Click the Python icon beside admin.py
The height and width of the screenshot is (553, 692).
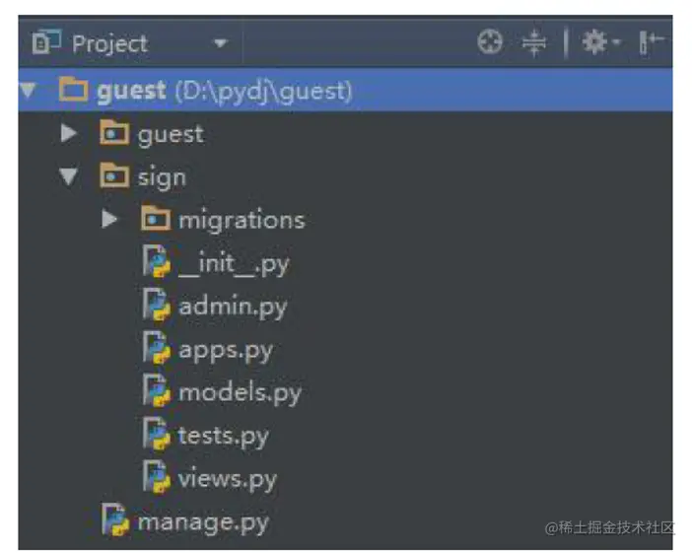coord(157,306)
